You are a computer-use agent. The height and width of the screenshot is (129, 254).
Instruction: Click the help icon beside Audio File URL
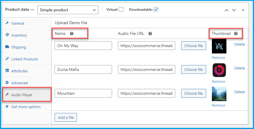tap(150, 33)
